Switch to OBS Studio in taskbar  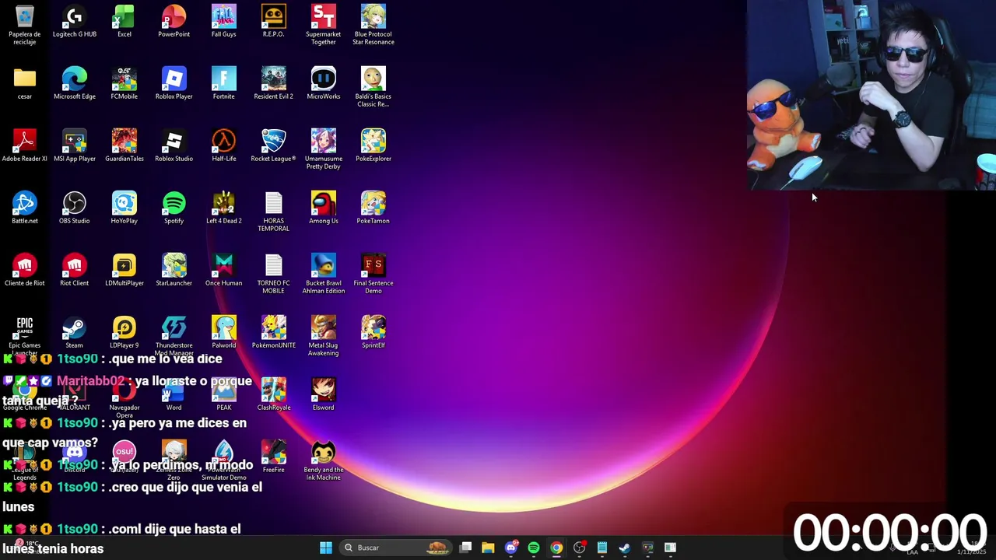[579, 548]
